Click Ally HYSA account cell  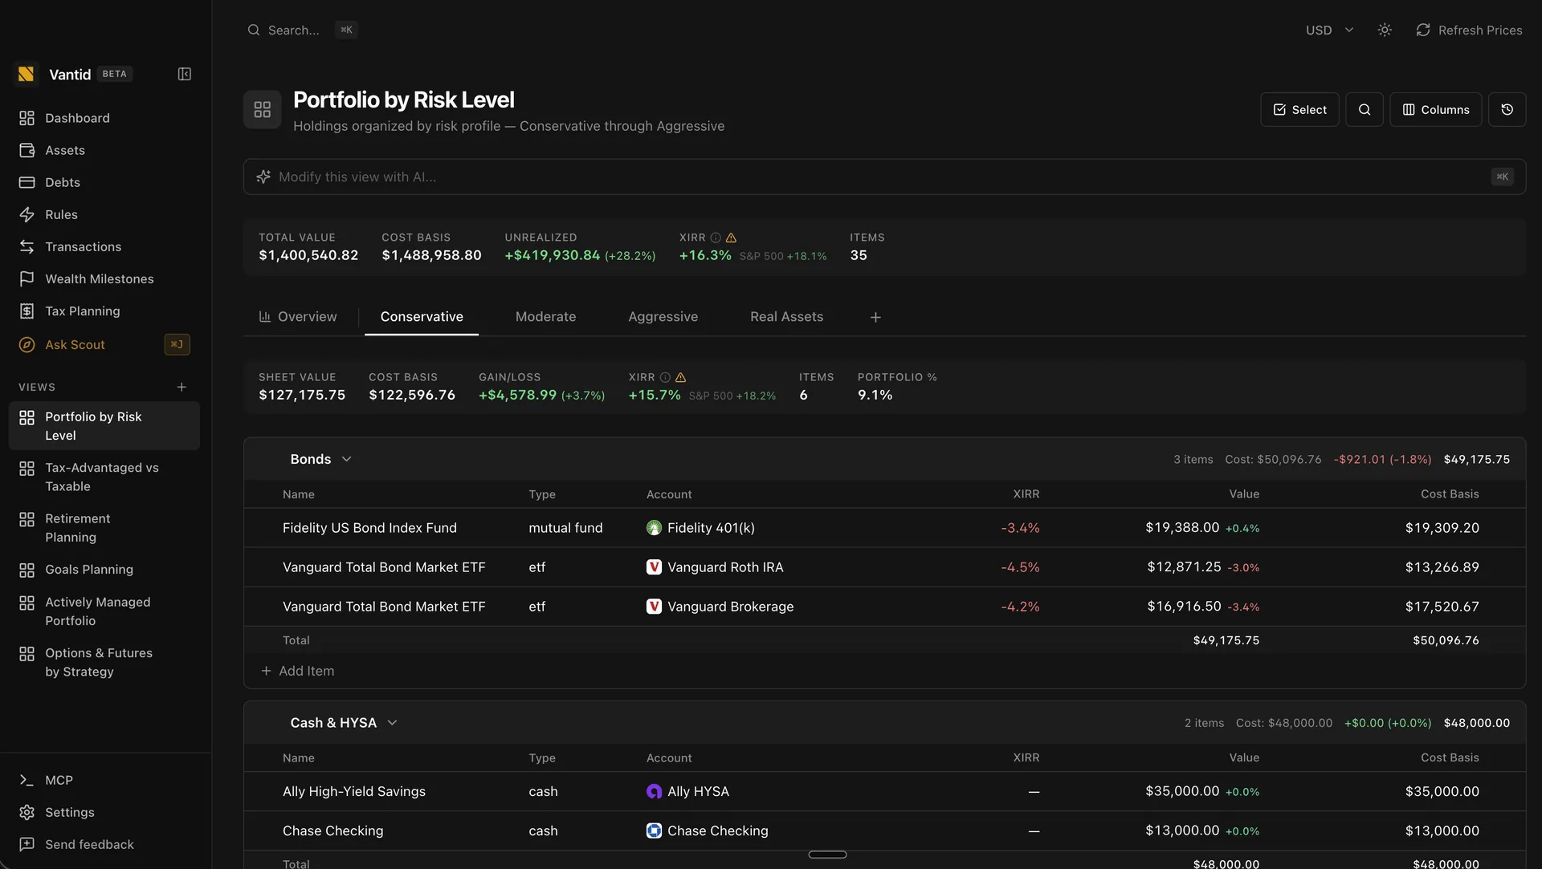tap(687, 791)
